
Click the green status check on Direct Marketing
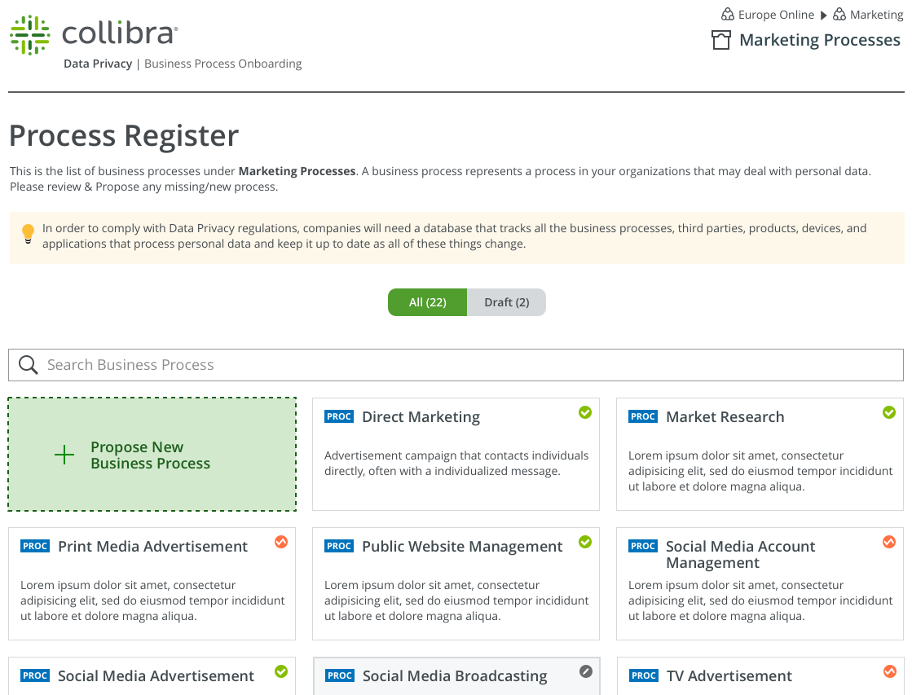(584, 412)
